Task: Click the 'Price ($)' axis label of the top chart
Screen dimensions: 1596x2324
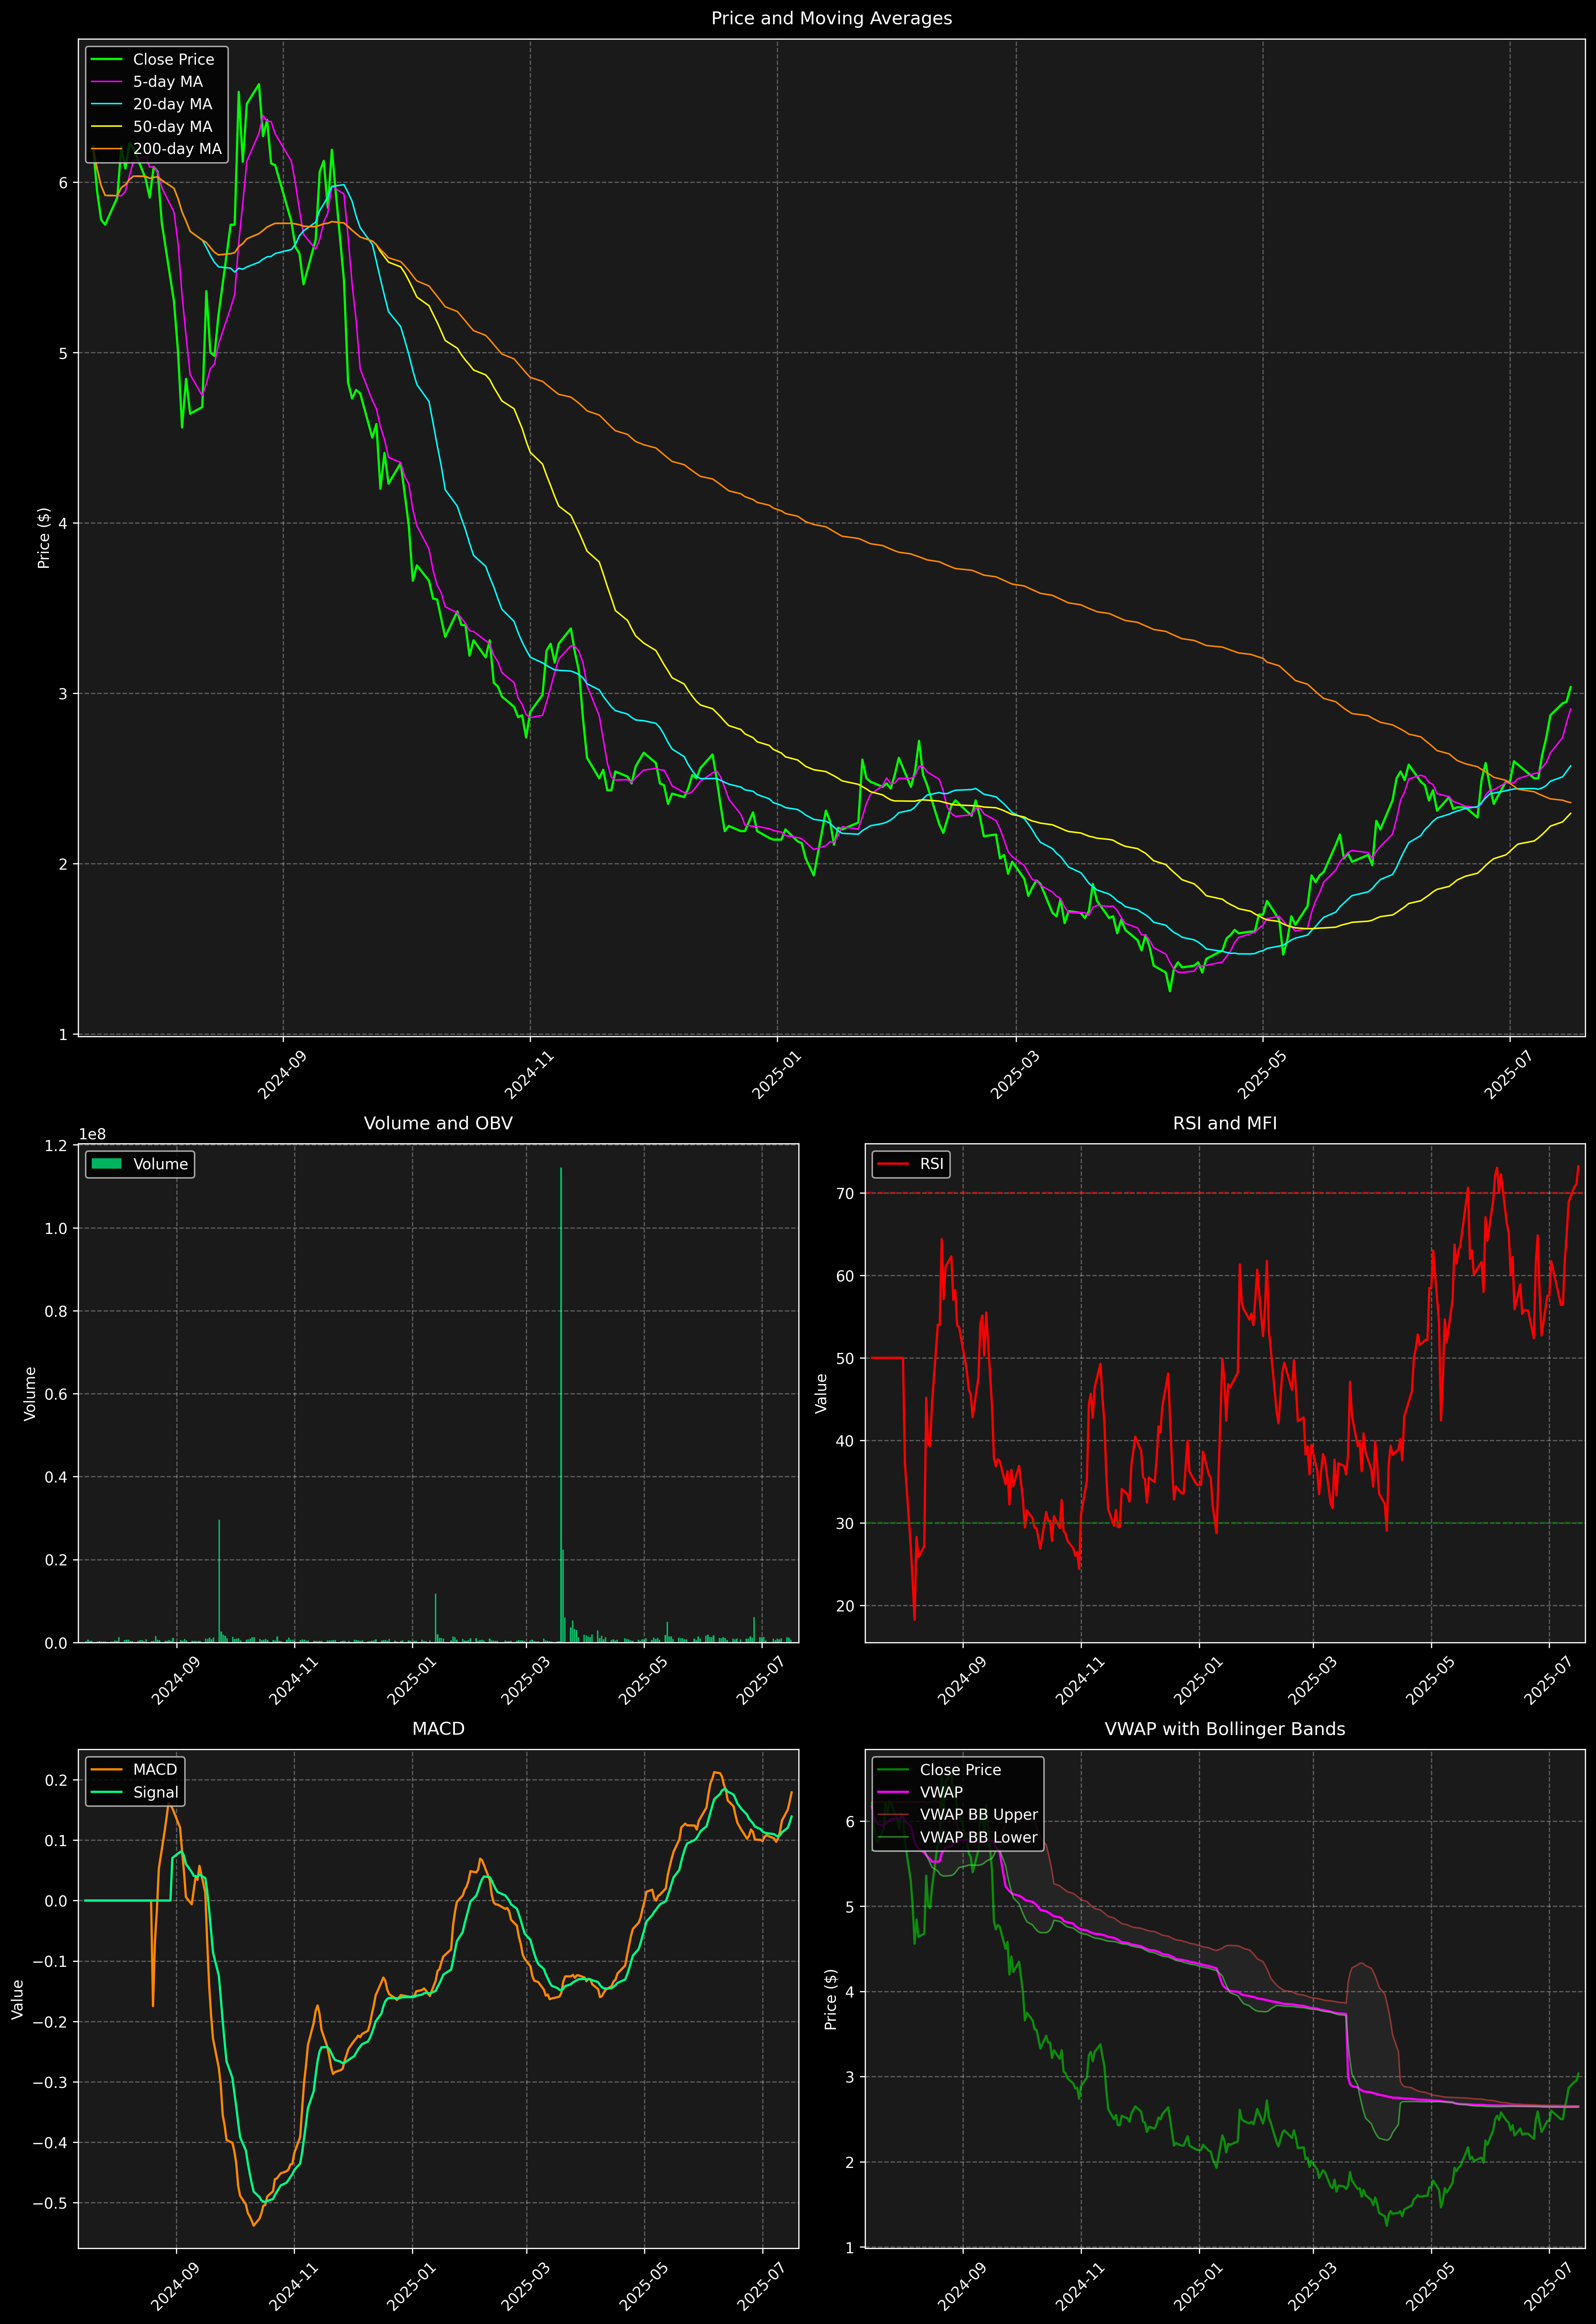Action: tap(44, 538)
